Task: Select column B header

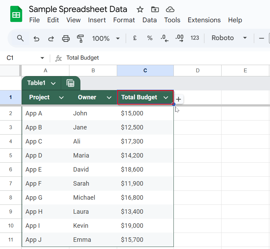Action: [93, 71]
